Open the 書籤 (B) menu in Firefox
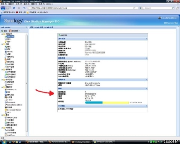 click(34, 4)
